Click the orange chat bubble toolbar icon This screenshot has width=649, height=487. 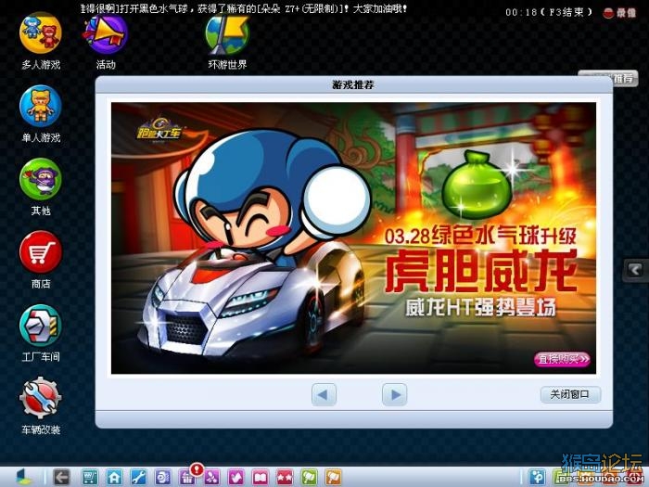tap(334, 478)
